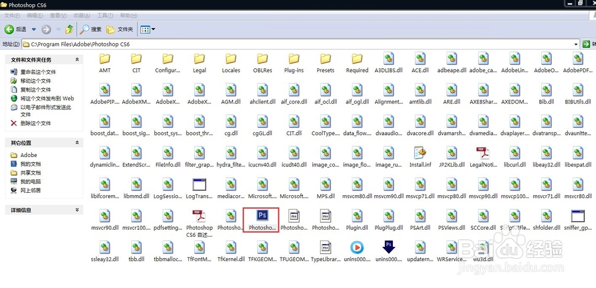Viewport: 596px width, 288px height.
Task: Select the Install.inf file icon
Action: click(x=420, y=153)
